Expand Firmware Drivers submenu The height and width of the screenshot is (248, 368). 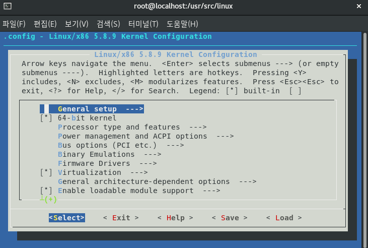pyautogui.click(x=107, y=163)
